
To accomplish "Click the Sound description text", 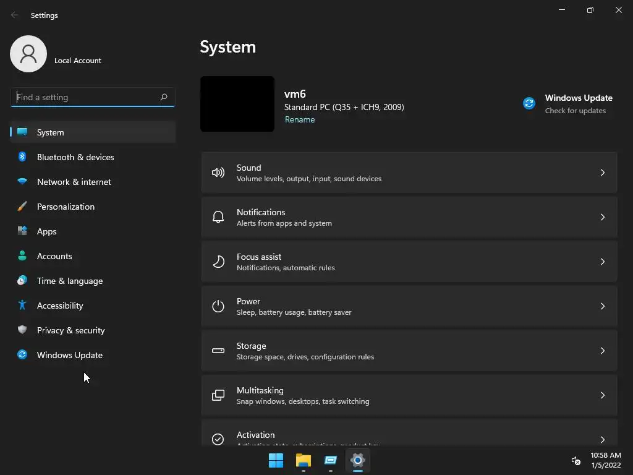I will point(309,179).
